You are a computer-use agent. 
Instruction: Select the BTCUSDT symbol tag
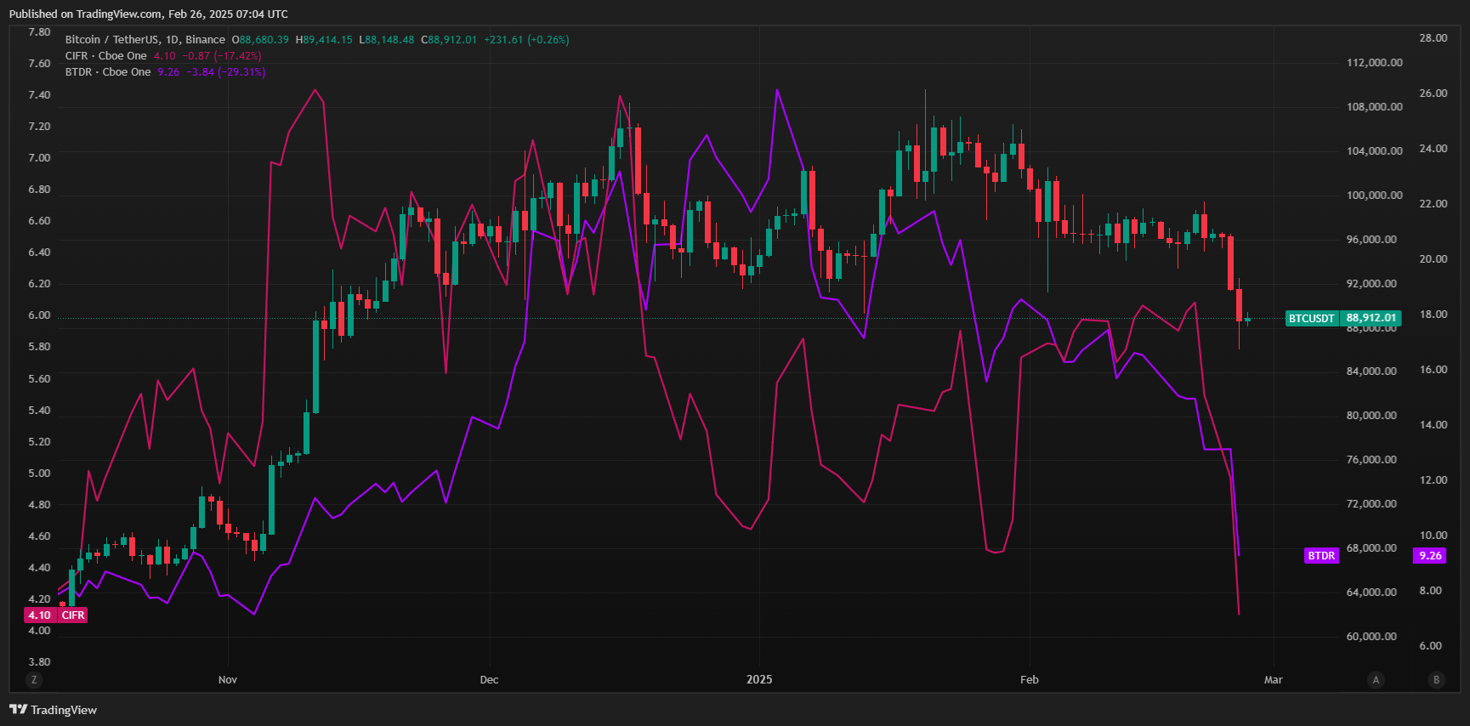point(1311,319)
